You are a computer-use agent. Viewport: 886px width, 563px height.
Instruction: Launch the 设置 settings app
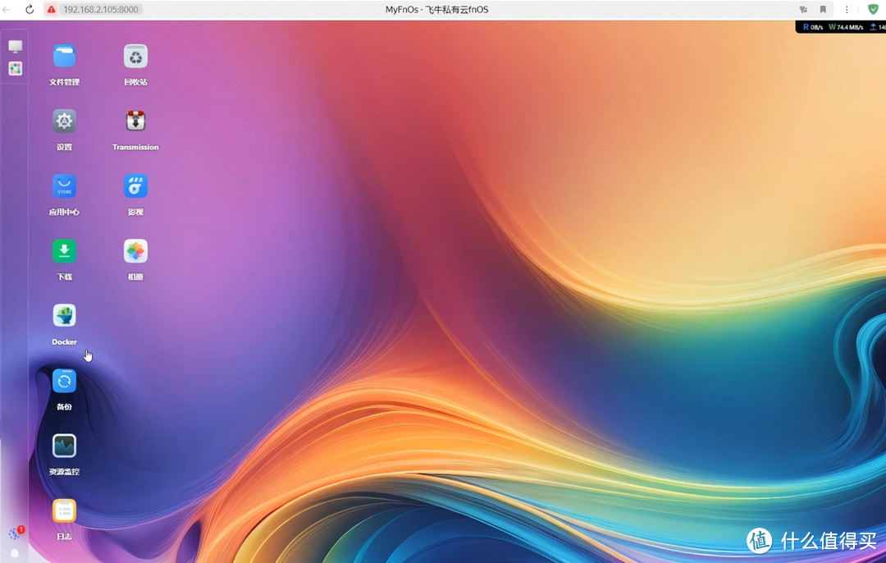[x=64, y=121]
